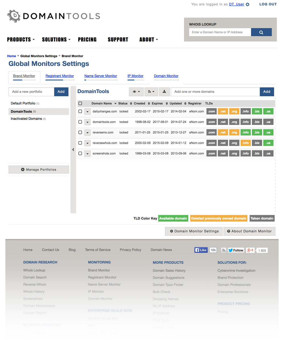Screen dimensions: 284x355
Task: Mark the screenshots.com row checkbox
Action: click(80, 153)
